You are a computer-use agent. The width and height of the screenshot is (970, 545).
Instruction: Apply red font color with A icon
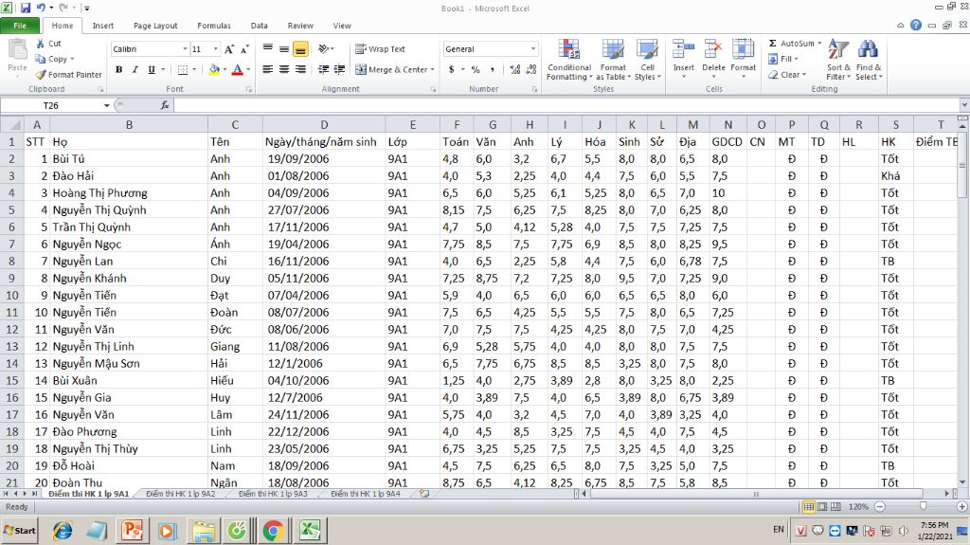click(237, 69)
